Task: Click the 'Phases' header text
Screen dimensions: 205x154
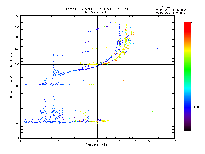Action: click(x=166, y=7)
